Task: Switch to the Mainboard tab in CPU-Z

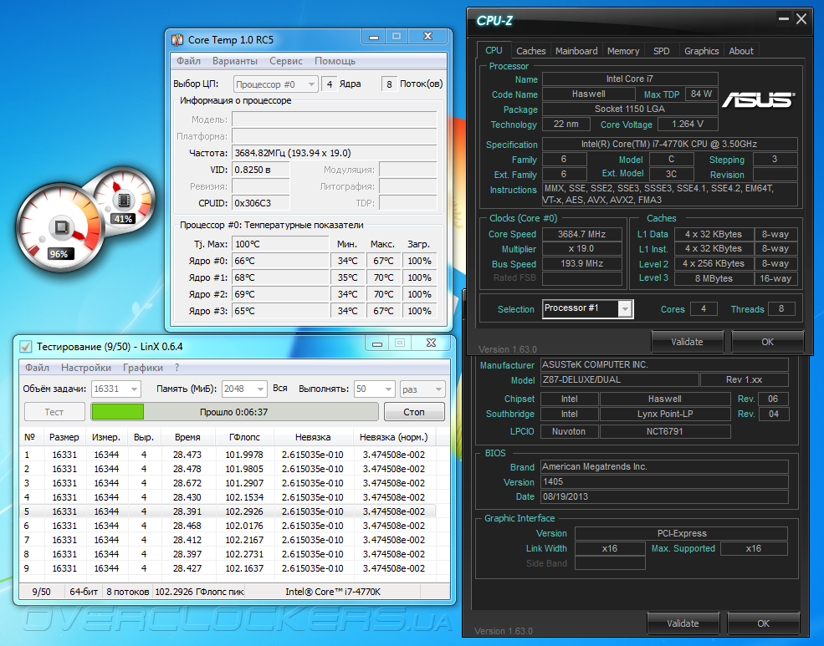Action: tap(576, 51)
